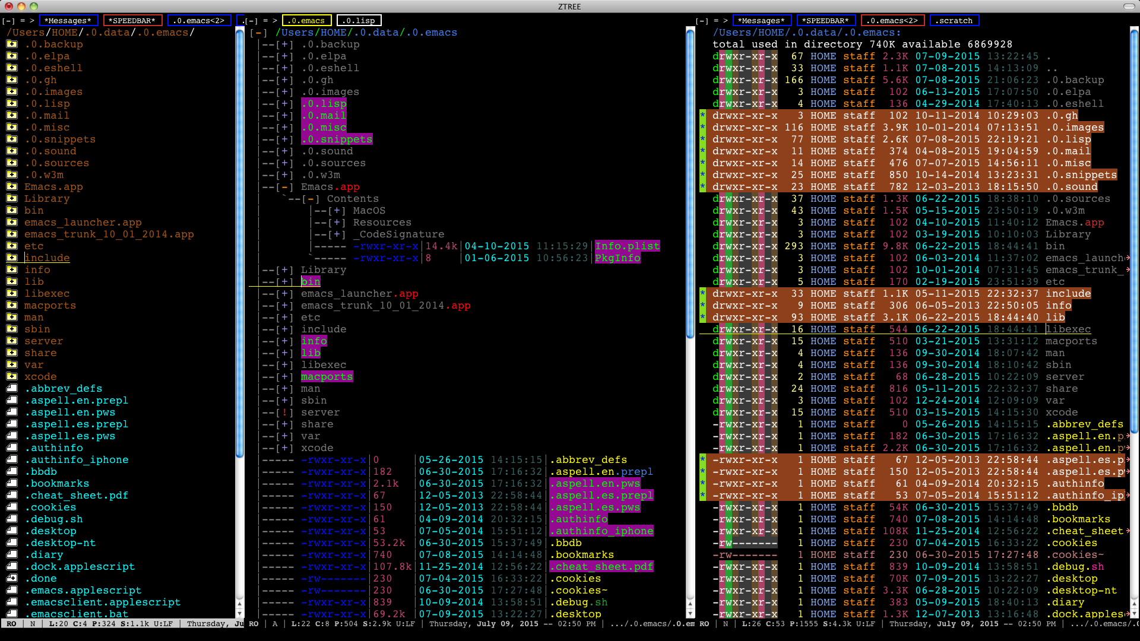
Task: Click folder icon beside emacs_launcher.app in left pane
Action: tap(12, 222)
